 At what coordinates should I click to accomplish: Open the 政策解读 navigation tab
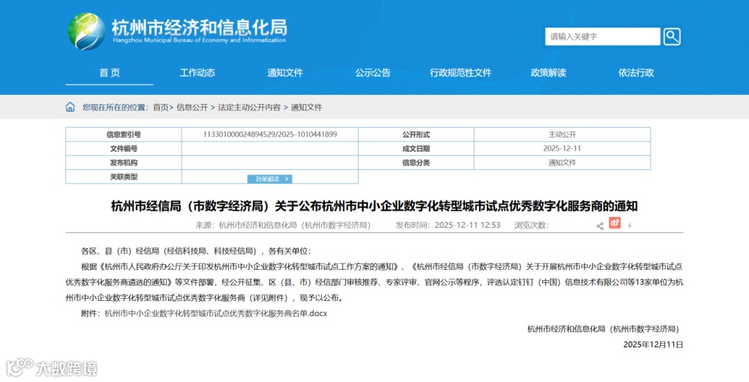(x=549, y=73)
